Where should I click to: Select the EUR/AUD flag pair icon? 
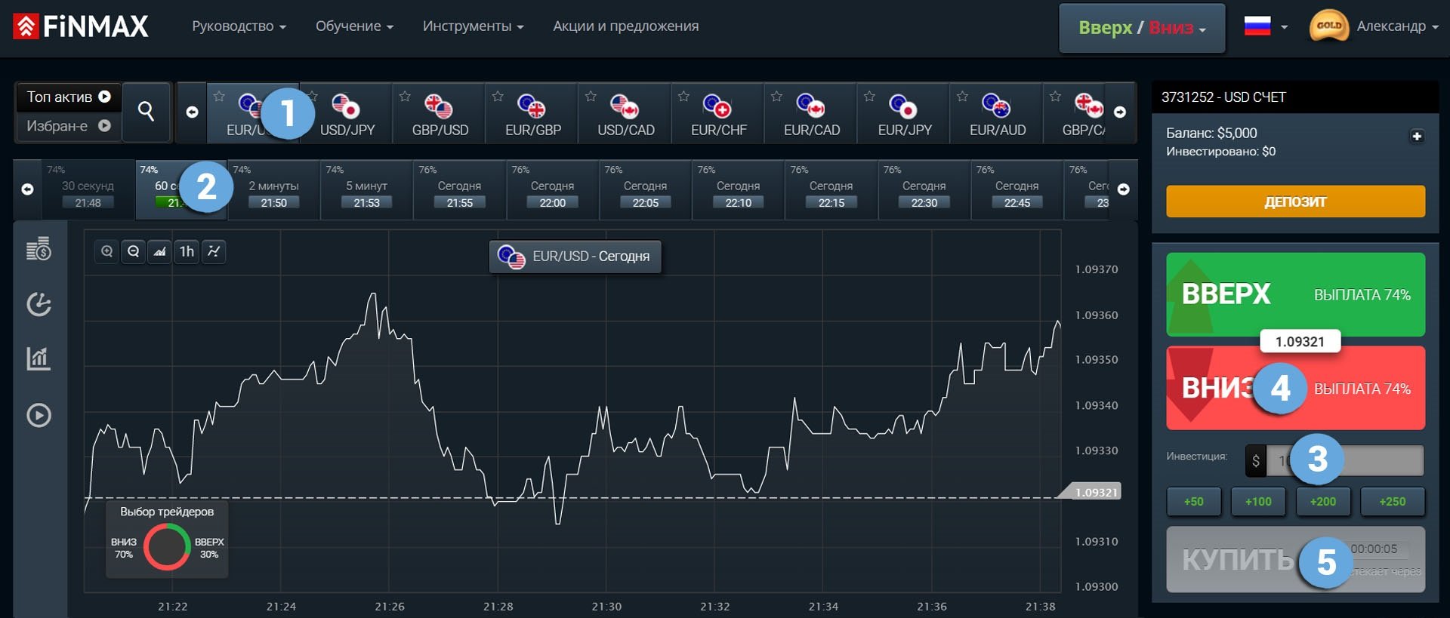coord(995,106)
